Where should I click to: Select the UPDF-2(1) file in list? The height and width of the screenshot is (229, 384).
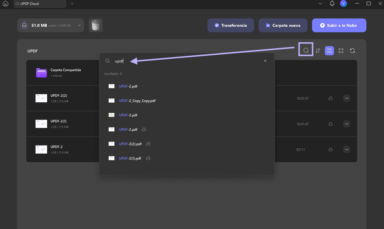(58, 121)
